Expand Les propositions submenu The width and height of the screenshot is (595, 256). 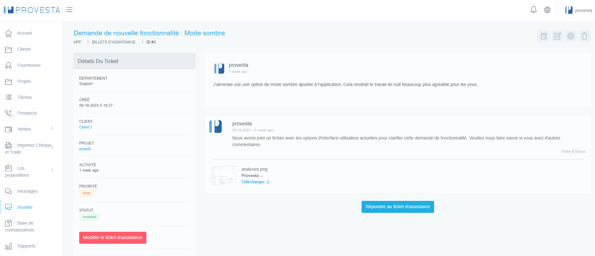tap(52, 170)
